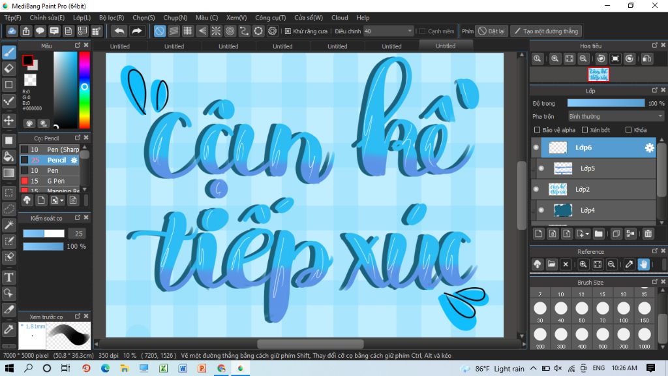Screen dimensions: 668x376
Task: Undock the Màu color panel
Action: [x=78, y=45]
